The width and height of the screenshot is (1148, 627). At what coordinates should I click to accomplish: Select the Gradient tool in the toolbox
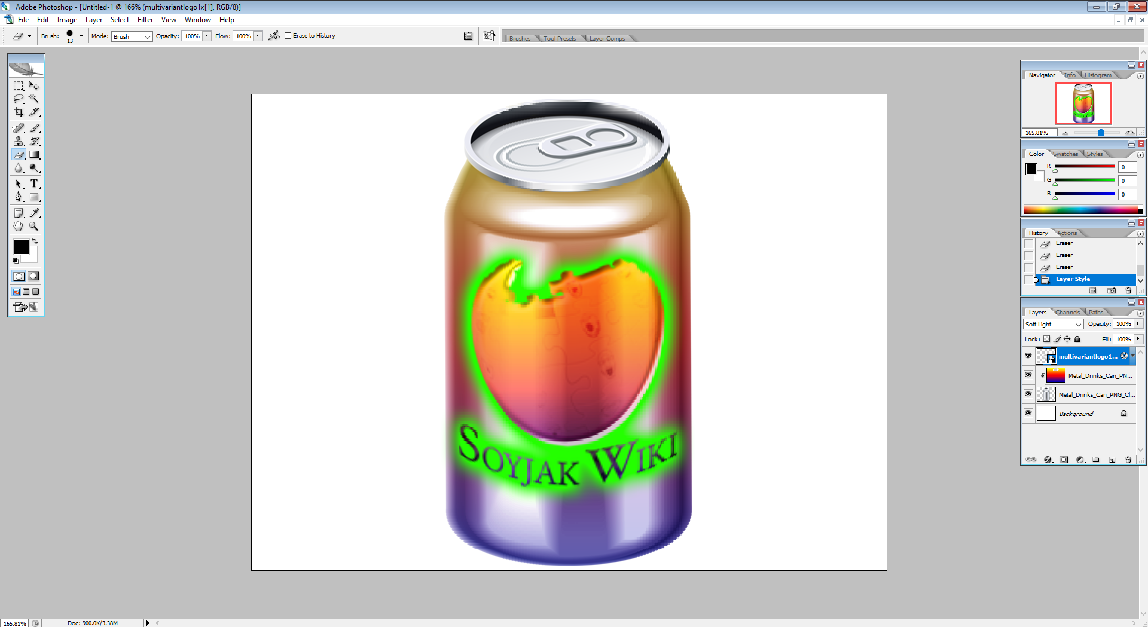point(34,155)
